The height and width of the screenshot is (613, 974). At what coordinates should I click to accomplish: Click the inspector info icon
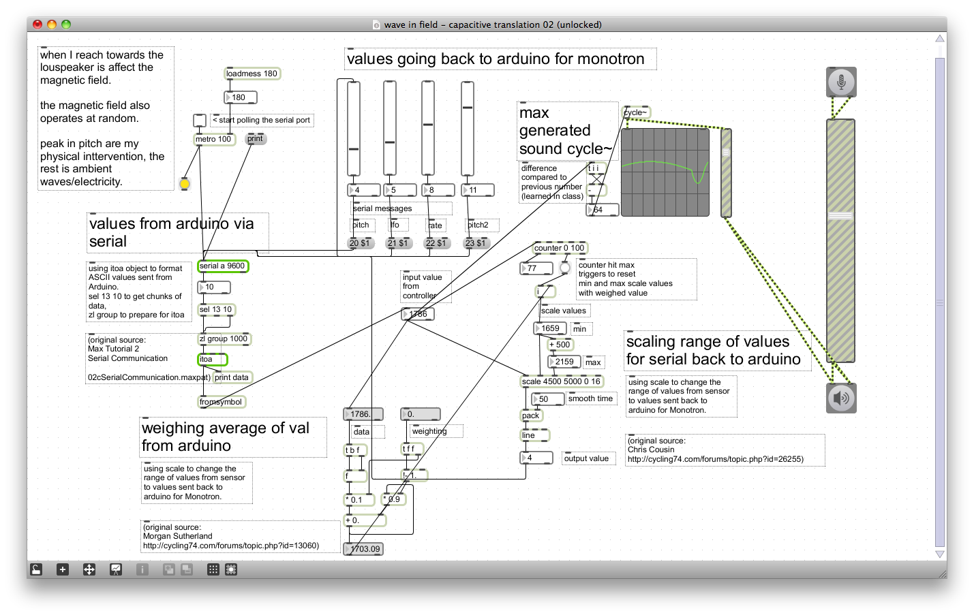(x=142, y=569)
